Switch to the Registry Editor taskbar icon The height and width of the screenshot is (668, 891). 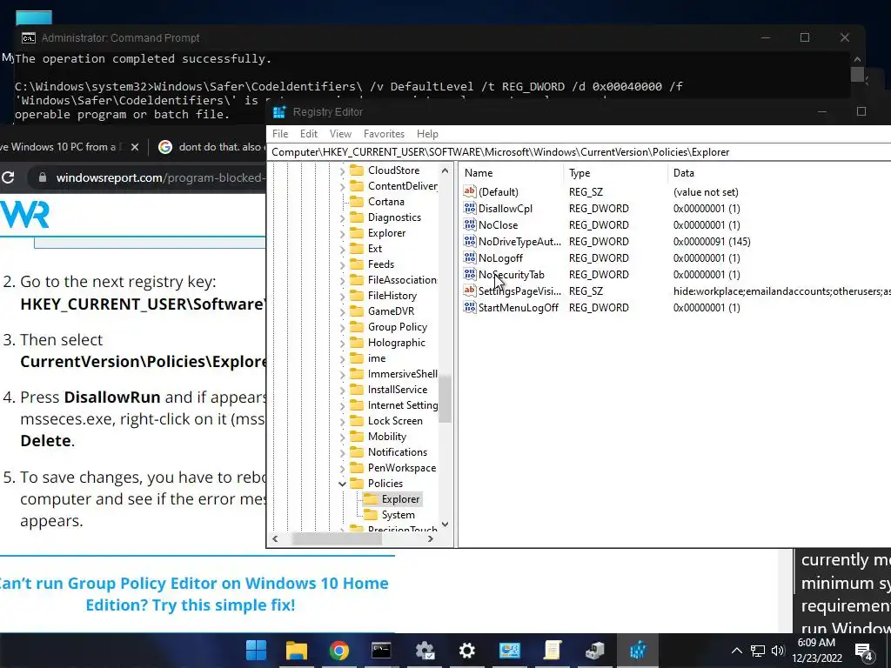pos(638,651)
